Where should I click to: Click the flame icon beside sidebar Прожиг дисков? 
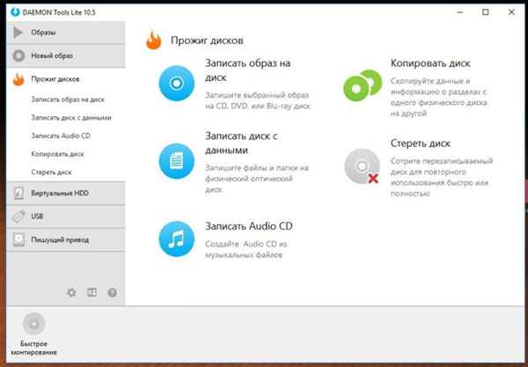pyautogui.click(x=18, y=79)
